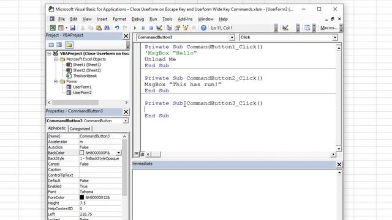Screen dimensions: 392x220
Task: Click the Redo arrow icon
Action: (125, 28)
